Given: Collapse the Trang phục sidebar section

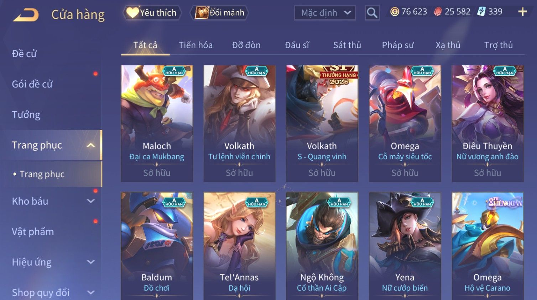Looking at the screenshot, I should point(91,145).
